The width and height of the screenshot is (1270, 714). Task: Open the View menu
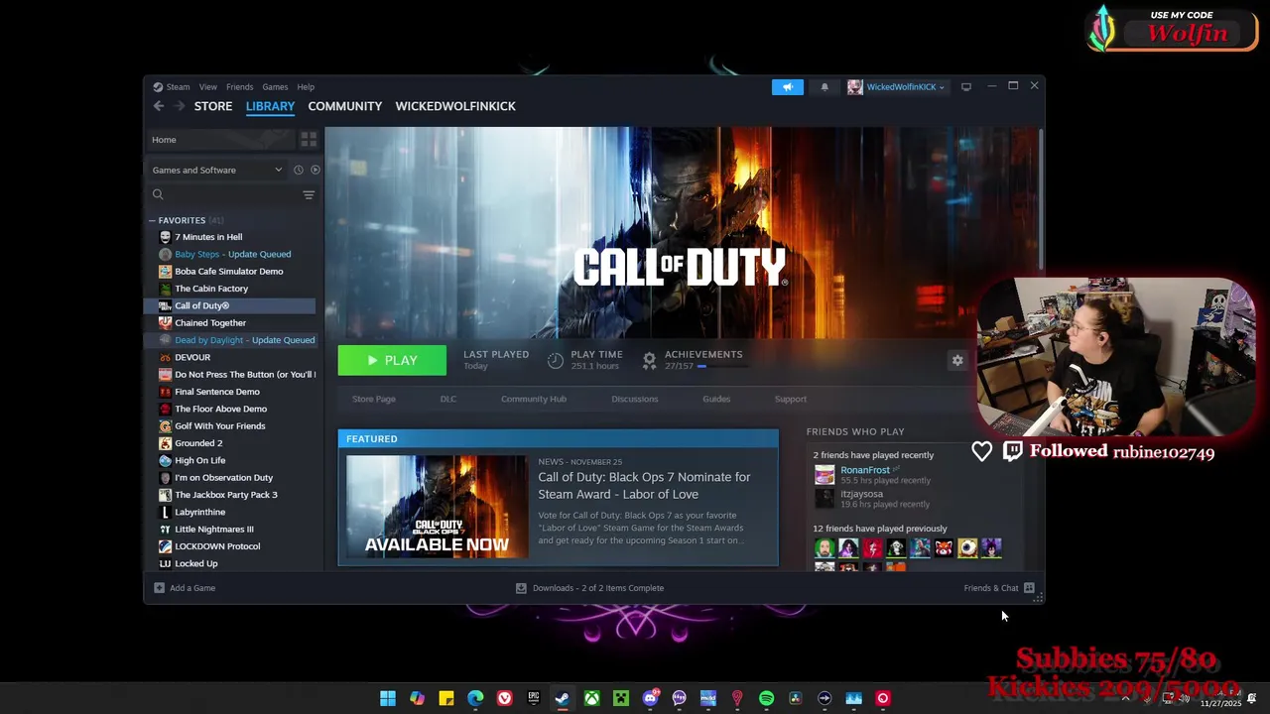coord(207,87)
